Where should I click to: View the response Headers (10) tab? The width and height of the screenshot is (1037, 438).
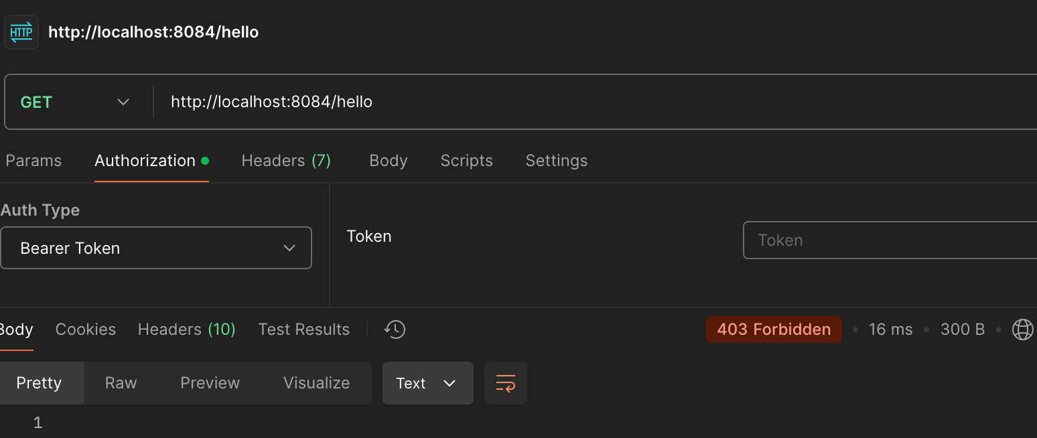pyautogui.click(x=186, y=330)
